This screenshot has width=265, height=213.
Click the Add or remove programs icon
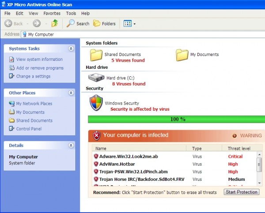[x=11, y=68]
